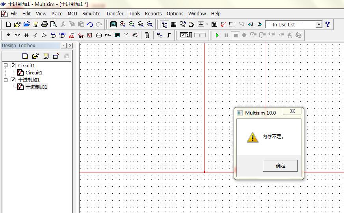Screen dimensions: 344x213
Task: Open the MISC component group
Action: [x=108, y=35]
